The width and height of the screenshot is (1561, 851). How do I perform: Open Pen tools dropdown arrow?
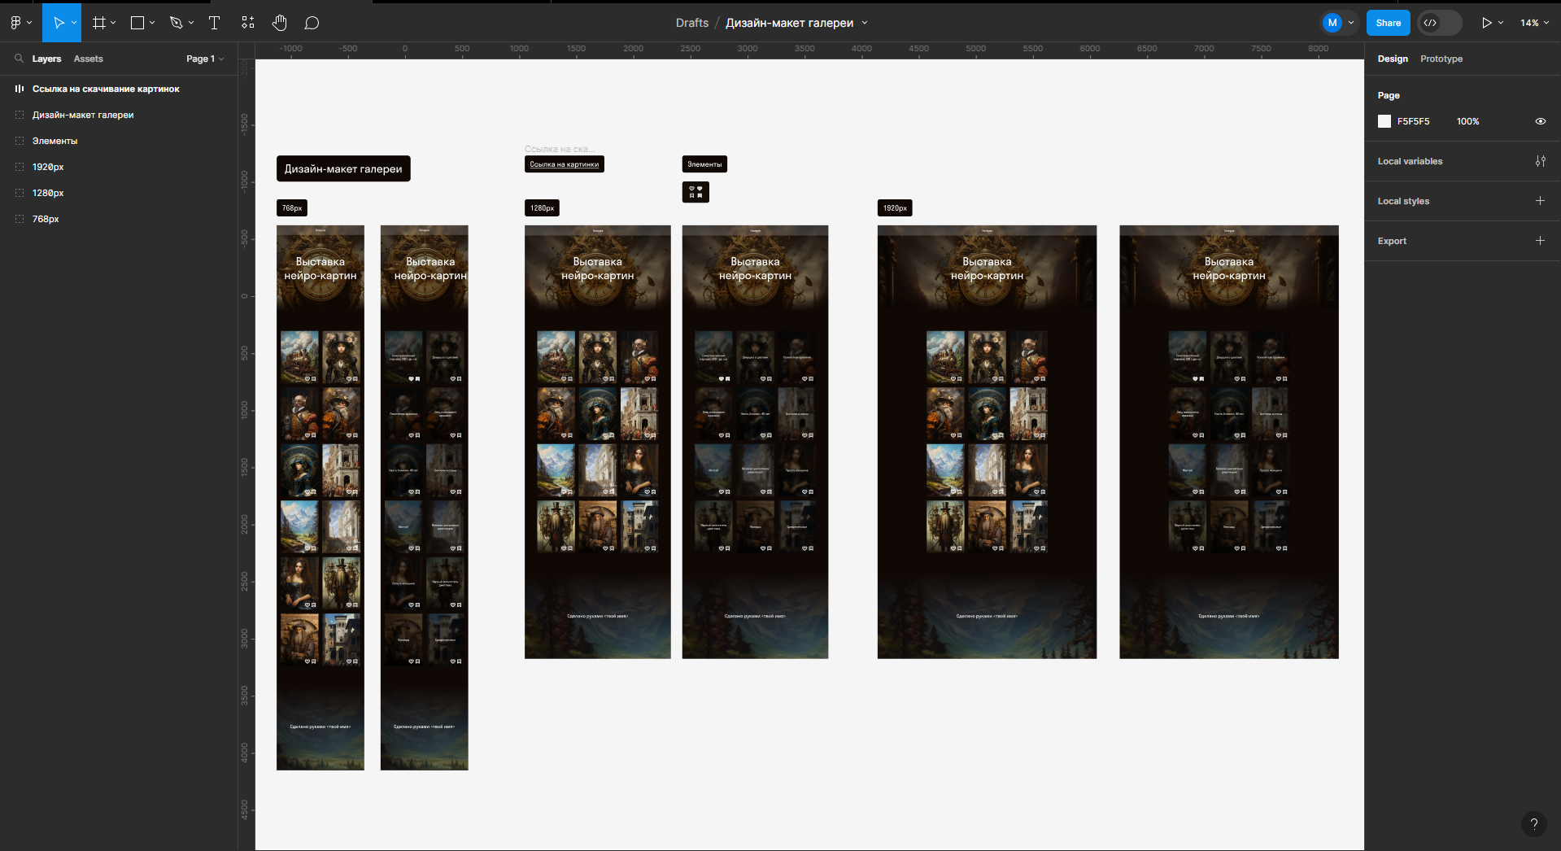pyautogui.click(x=191, y=23)
